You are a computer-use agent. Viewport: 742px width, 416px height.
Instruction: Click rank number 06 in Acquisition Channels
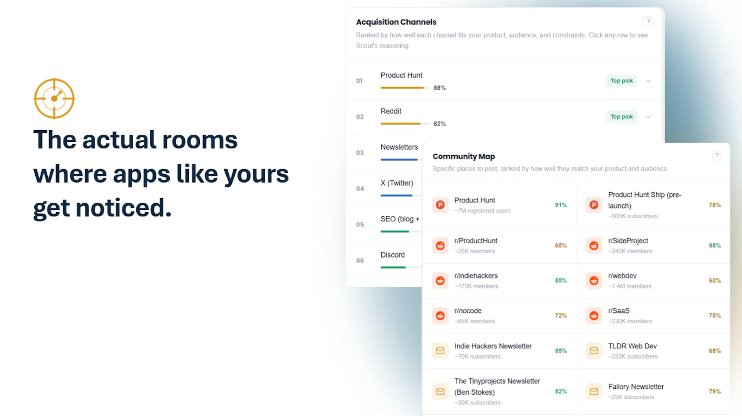click(x=360, y=260)
